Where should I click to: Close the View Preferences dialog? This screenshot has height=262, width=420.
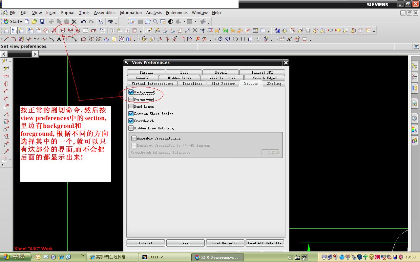click(x=286, y=63)
